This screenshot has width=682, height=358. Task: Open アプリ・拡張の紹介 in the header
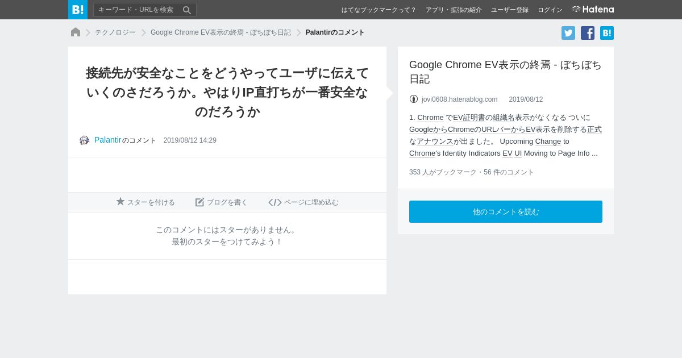coord(454,10)
